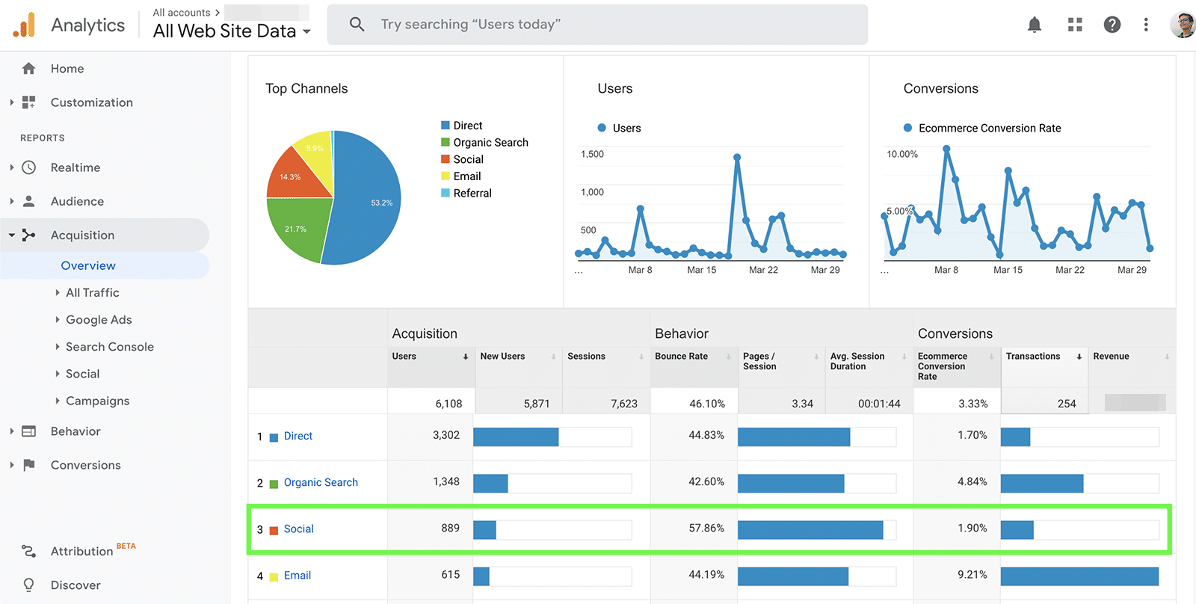Click the user profile avatar
This screenshot has width=1196, height=604.
point(1182,25)
